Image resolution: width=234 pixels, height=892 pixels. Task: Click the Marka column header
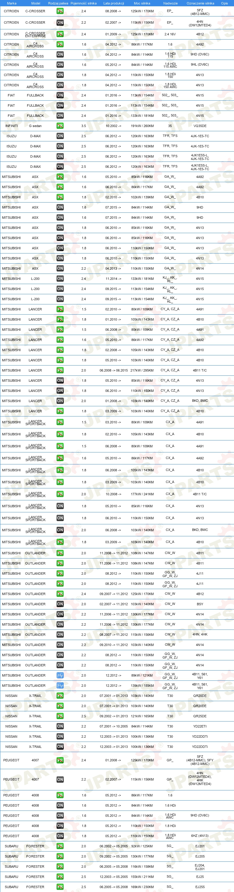tap(12, 3)
